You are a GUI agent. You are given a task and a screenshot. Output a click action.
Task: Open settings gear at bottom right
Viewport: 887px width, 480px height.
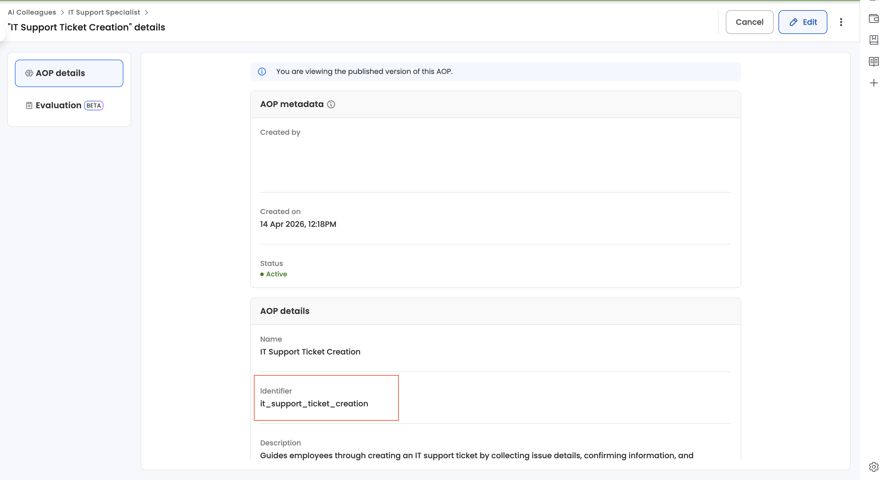(x=874, y=467)
